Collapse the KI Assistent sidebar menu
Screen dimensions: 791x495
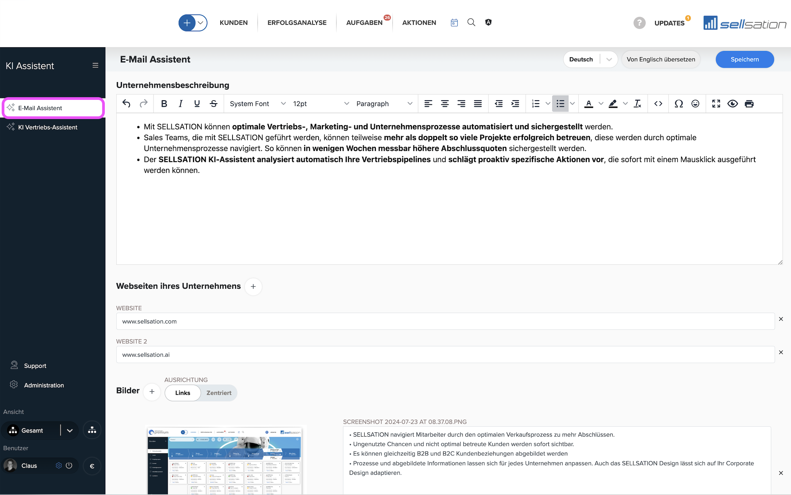[95, 66]
